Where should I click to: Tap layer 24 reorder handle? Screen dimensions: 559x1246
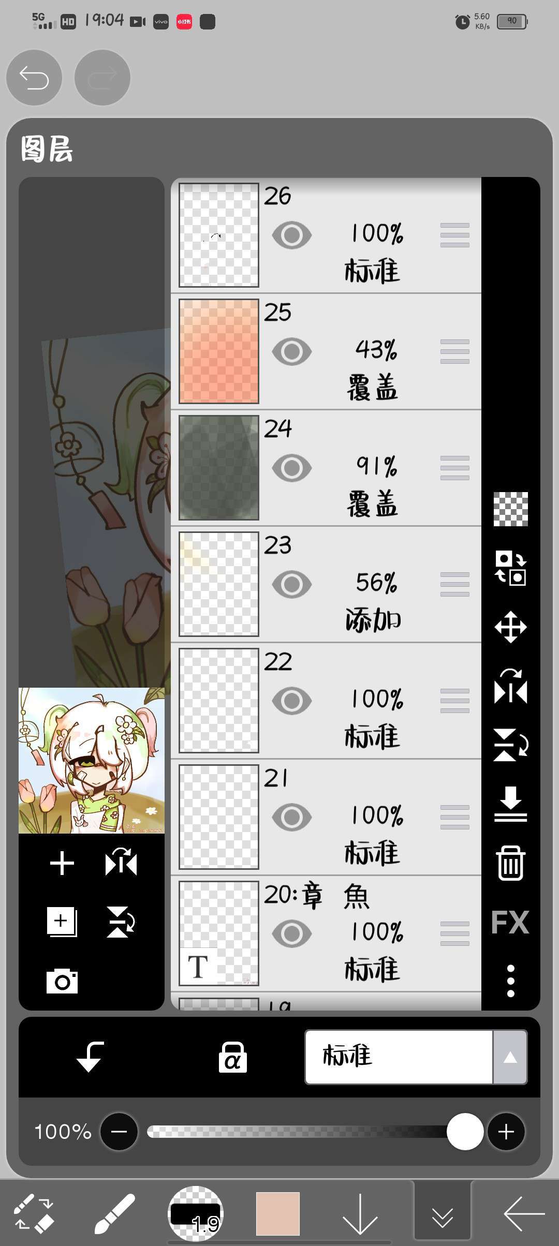(455, 468)
